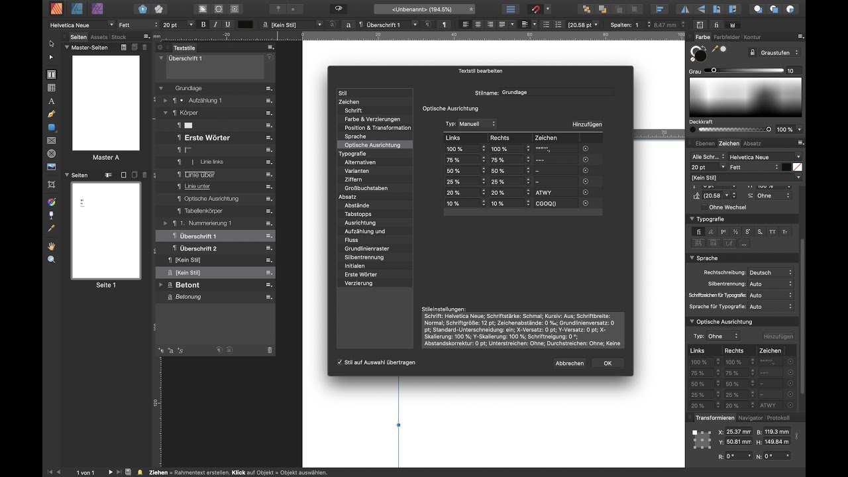This screenshot has width=848, height=477.
Task: Open the Rechtschreibung 'Deutsch' dropdown
Action: pyautogui.click(x=770, y=272)
